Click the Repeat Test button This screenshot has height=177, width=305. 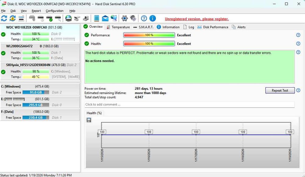point(280,90)
